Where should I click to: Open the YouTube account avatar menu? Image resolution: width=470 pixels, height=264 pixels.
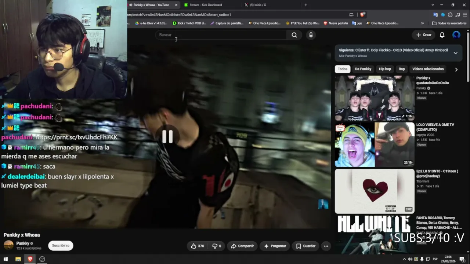(456, 35)
